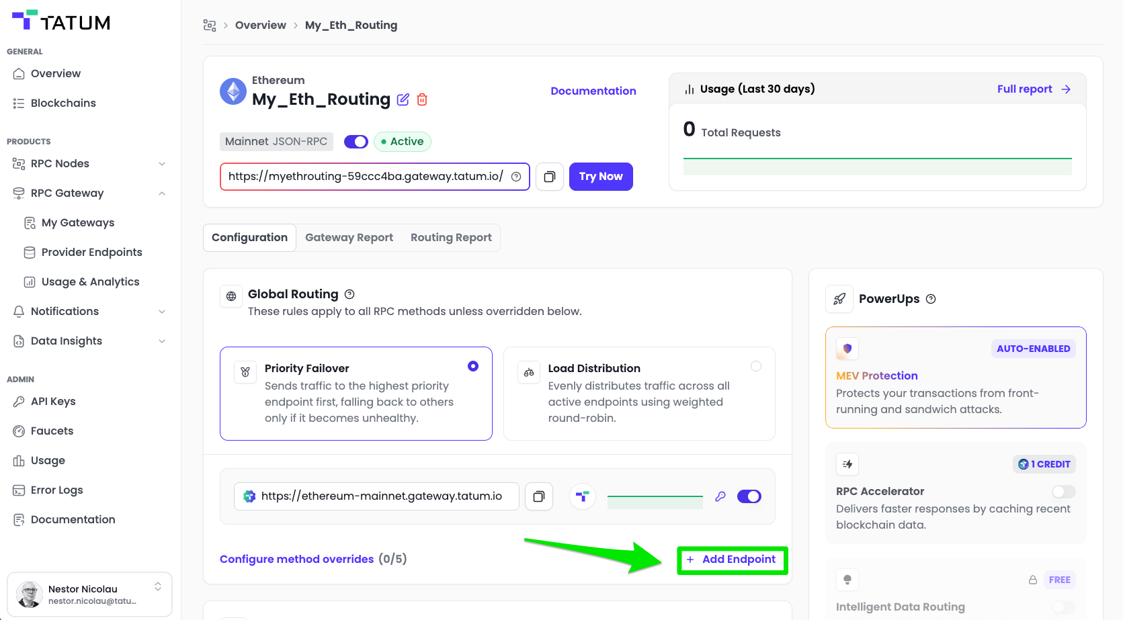This screenshot has width=1123, height=620.
Task: Edit the My_Eth_Routing gateway name
Action: pyautogui.click(x=403, y=99)
